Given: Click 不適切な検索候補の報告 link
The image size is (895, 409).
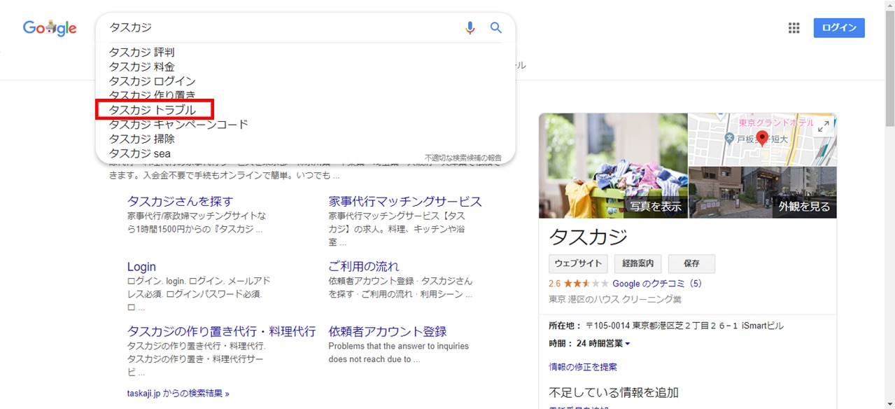Looking at the screenshot, I should coord(463,158).
